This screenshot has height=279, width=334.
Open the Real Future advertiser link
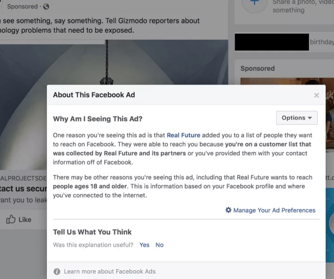(x=183, y=135)
